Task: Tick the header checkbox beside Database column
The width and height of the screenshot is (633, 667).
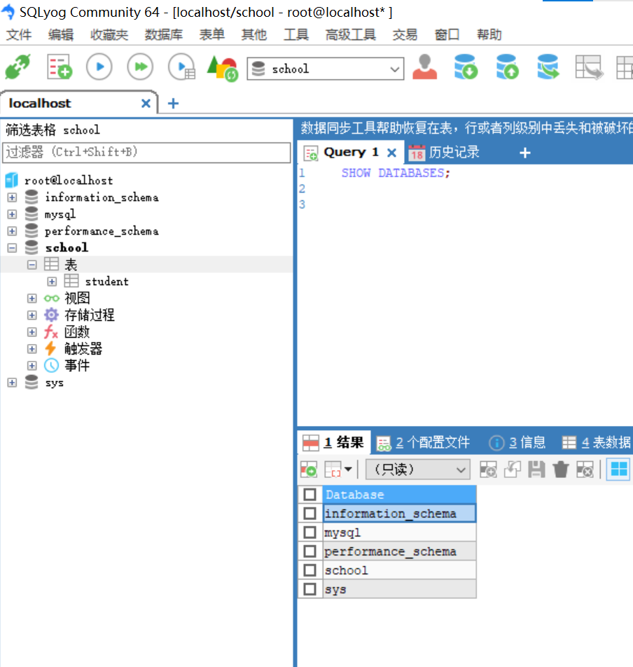Action: [x=310, y=495]
